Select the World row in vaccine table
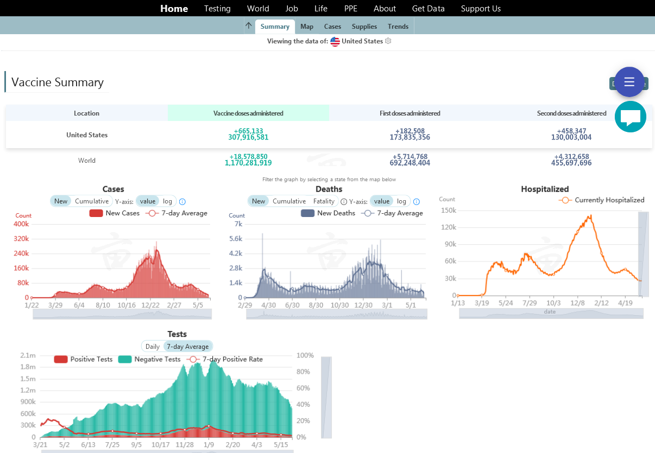The image size is (655, 453). click(x=87, y=161)
